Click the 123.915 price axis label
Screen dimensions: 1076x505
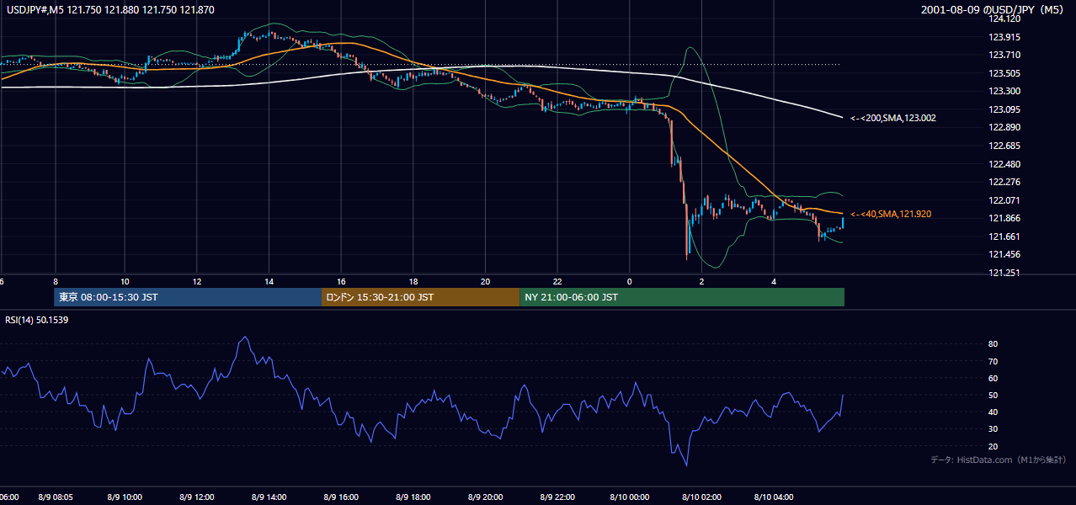[x=1005, y=37]
